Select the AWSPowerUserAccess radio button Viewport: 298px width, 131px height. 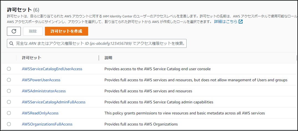tap(9, 80)
